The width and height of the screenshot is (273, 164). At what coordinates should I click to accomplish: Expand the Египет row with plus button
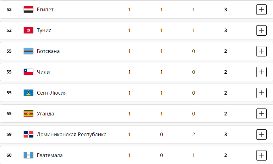pos(261,9)
